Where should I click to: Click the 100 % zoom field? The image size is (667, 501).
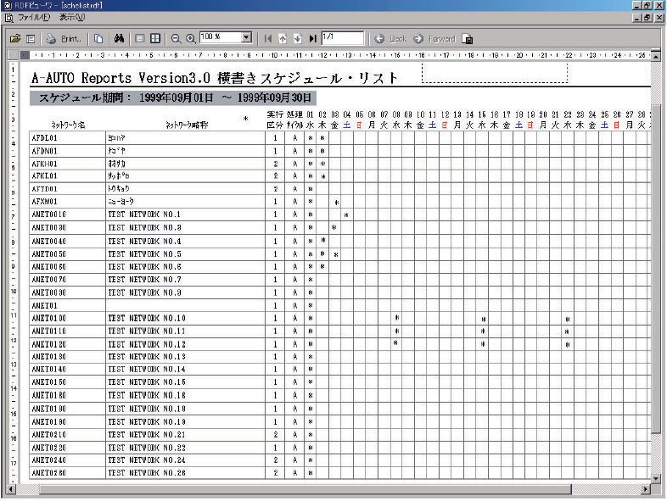221,37
